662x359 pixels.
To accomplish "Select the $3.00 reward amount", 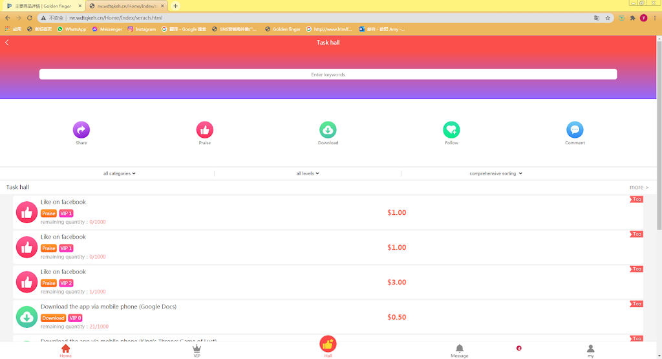I will pyautogui.click(x=396, y=282).
